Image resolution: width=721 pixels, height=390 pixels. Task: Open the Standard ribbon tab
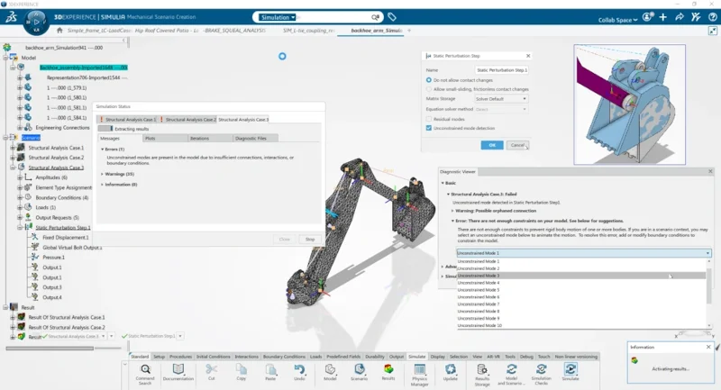click(x=140, y=357)
